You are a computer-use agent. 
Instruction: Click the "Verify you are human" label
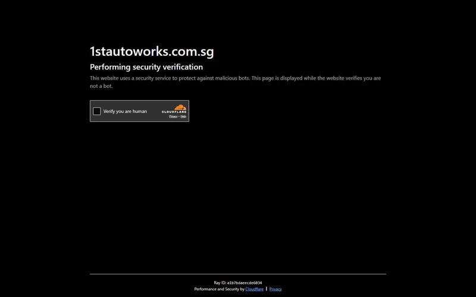click(x=125, y=111)
